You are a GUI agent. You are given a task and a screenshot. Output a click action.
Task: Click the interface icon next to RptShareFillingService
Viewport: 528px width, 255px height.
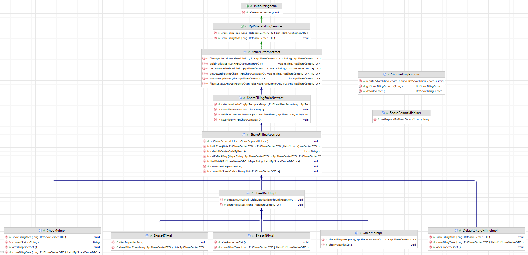pos(242,26)
